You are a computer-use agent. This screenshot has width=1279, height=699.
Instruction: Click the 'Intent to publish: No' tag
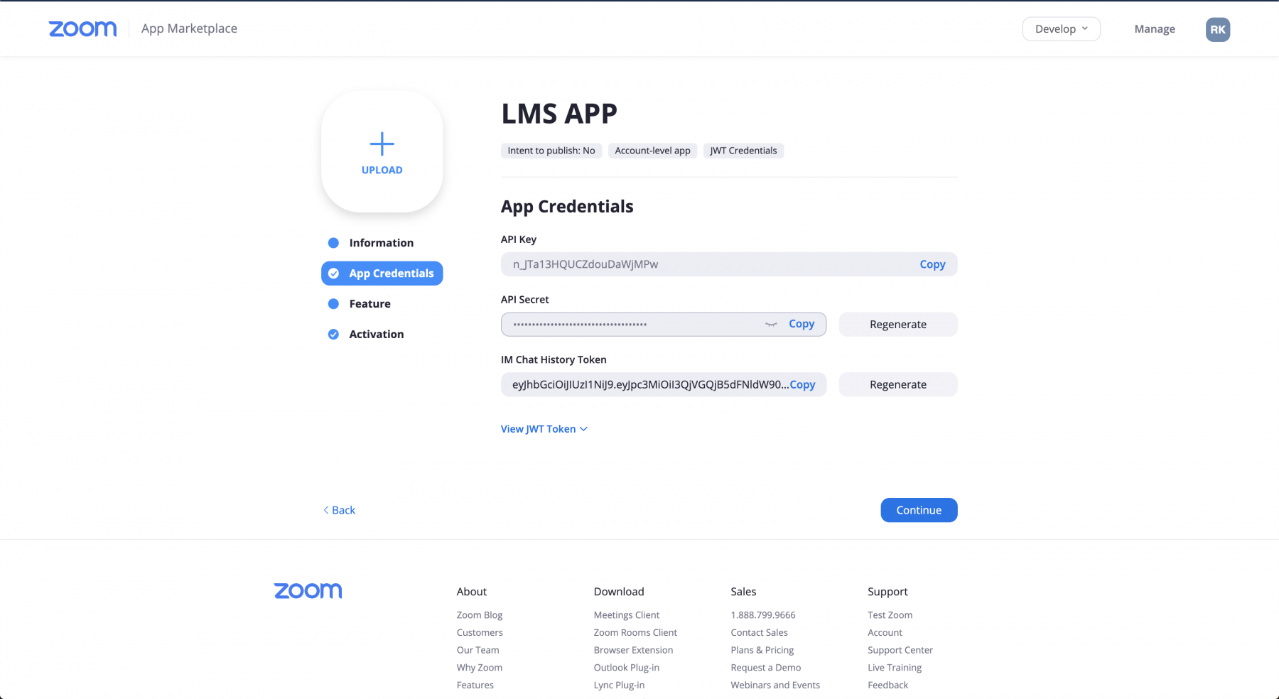551,151
